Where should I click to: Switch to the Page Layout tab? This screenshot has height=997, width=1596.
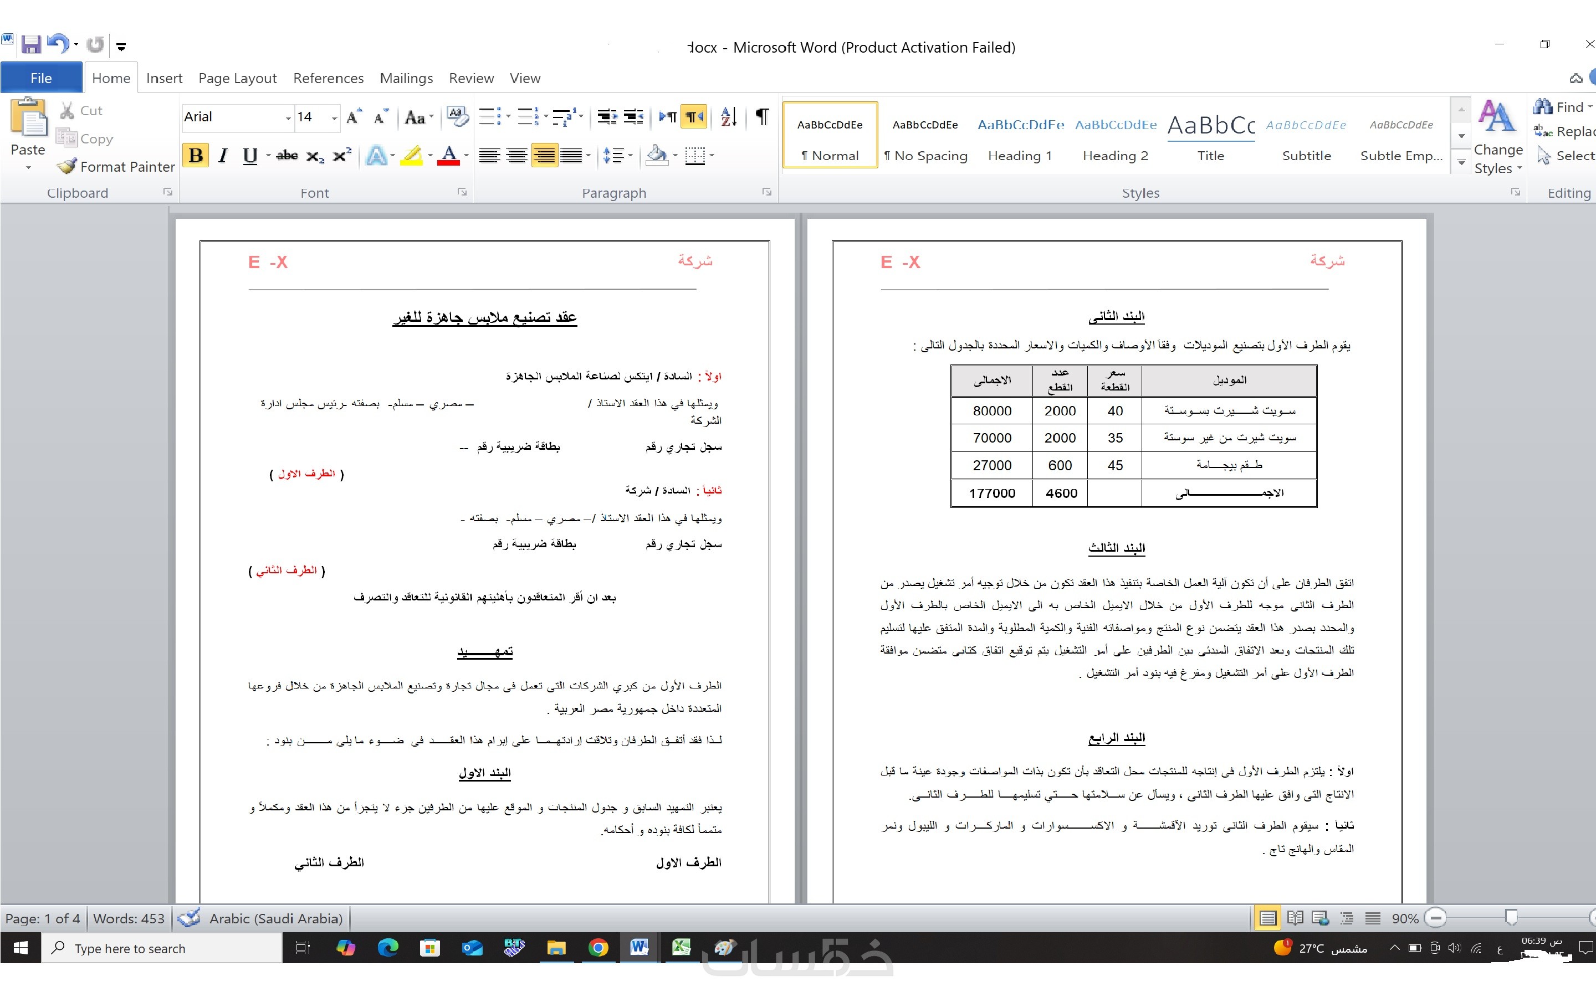237,78
